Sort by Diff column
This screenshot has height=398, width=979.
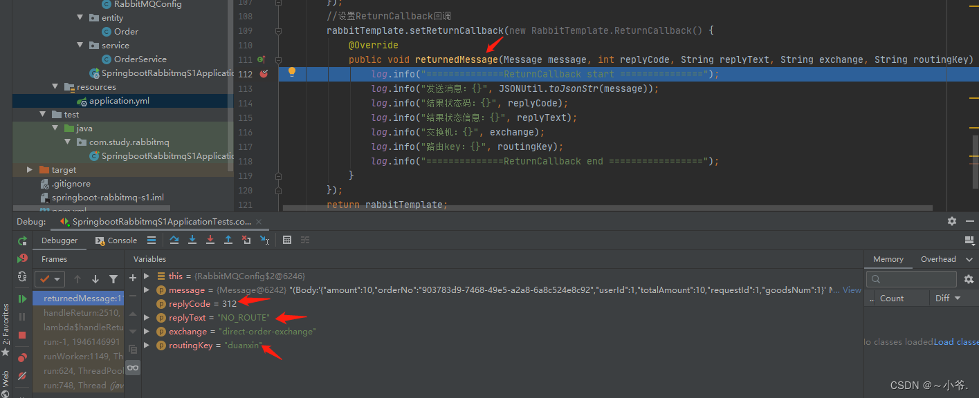point(948,298)
